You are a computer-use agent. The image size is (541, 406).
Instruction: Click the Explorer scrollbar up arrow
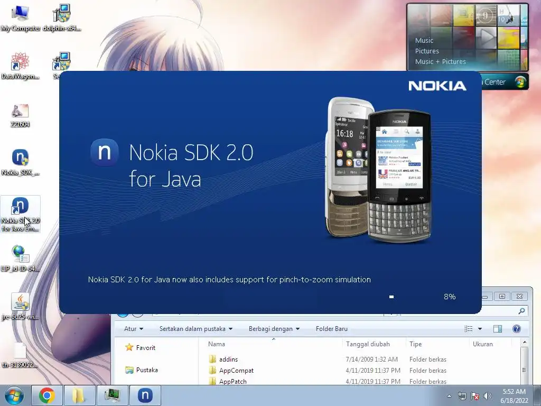[x=524, y=343]
